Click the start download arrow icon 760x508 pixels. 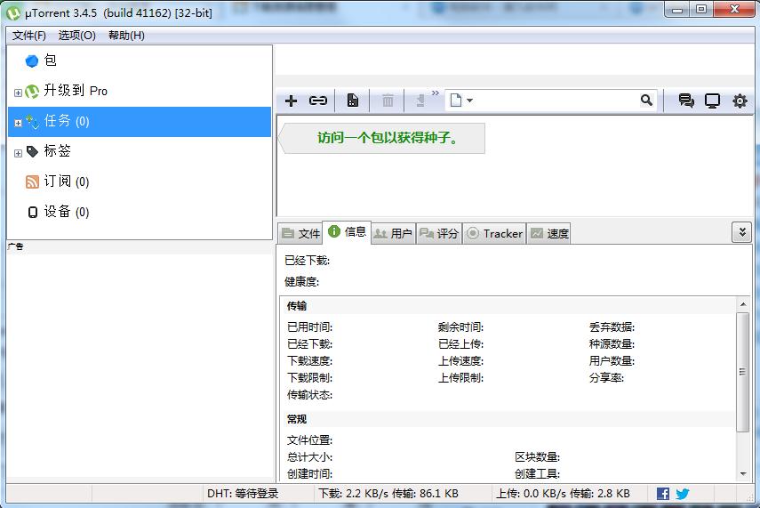pyautogui.click(x=420, y=101)
